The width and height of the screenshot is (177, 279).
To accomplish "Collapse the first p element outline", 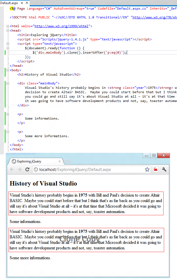I will click(x=8, y=114).
